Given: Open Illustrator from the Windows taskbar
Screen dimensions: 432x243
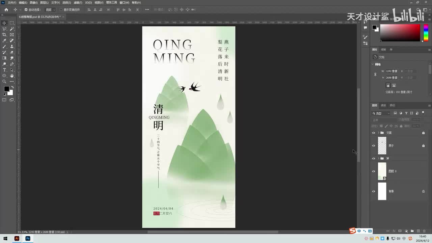Looking at the screenshot, I should pos(17,238).
